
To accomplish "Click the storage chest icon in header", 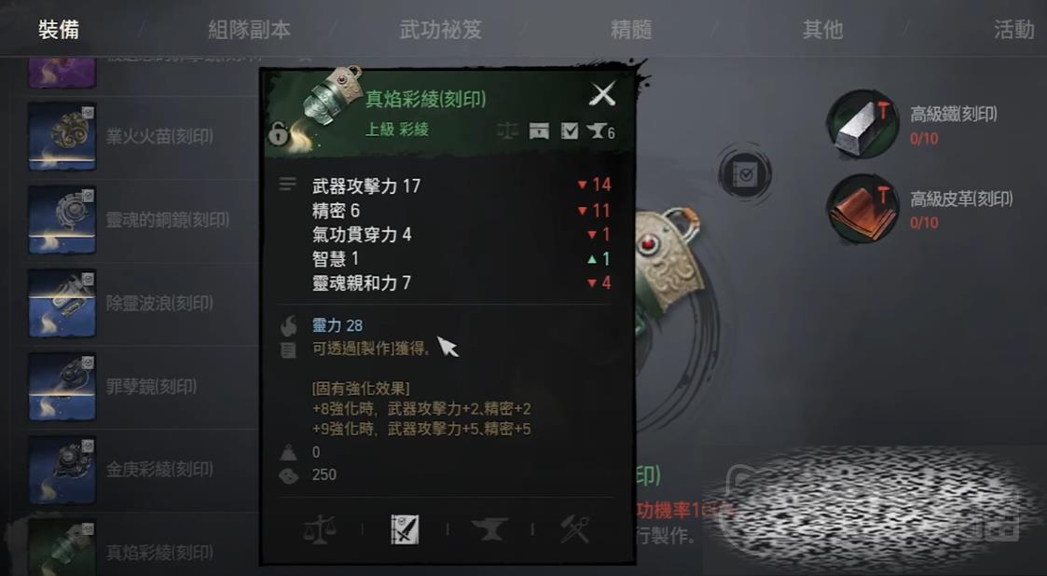I will pyautogui.click(x=539, y=130).
